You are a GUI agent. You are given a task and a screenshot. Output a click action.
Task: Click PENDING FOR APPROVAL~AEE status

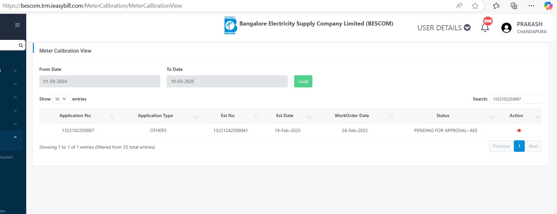pyautogui.click(x=446, y=130)
